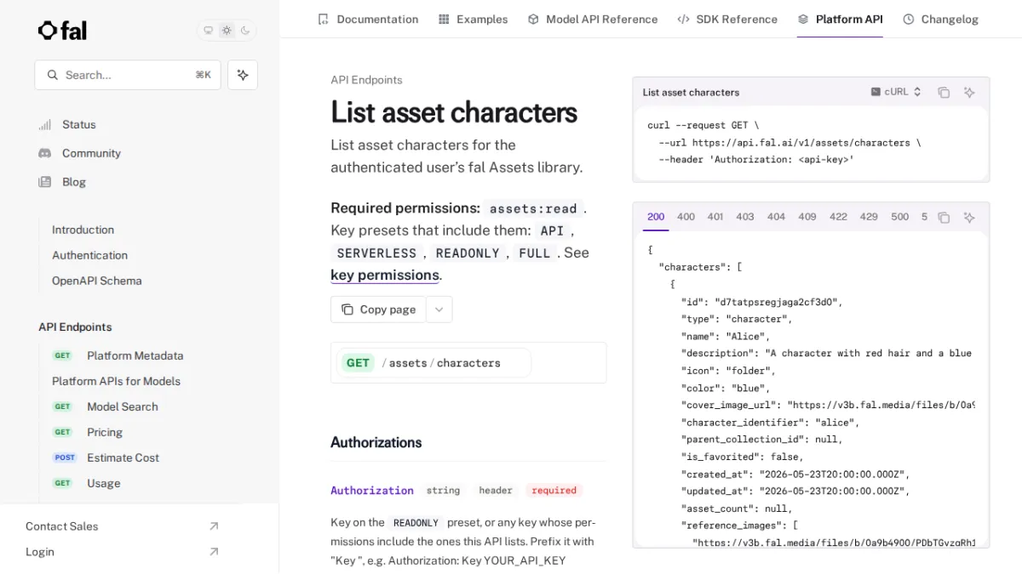Viewport: 1022px width, 574px height.
Task: Ask AI about the response example
Action: (969, 218)
